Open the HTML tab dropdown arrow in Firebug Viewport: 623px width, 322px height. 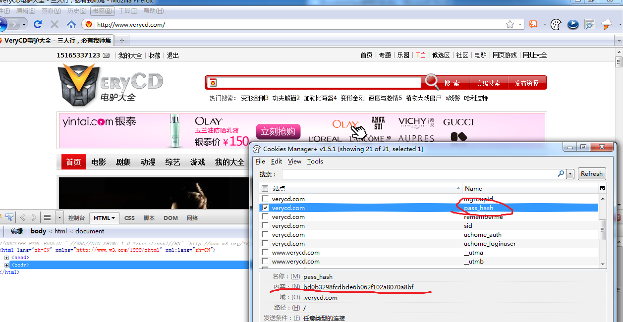(x=113, y=218)
